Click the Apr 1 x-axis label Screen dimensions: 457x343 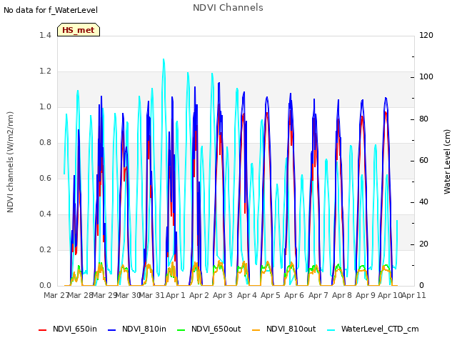(x=176, y=295)
